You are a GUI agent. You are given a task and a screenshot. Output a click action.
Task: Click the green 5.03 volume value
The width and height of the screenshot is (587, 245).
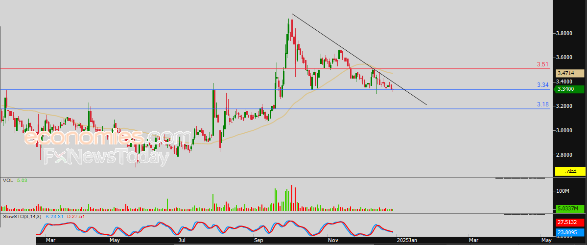[x=22, y=181]
